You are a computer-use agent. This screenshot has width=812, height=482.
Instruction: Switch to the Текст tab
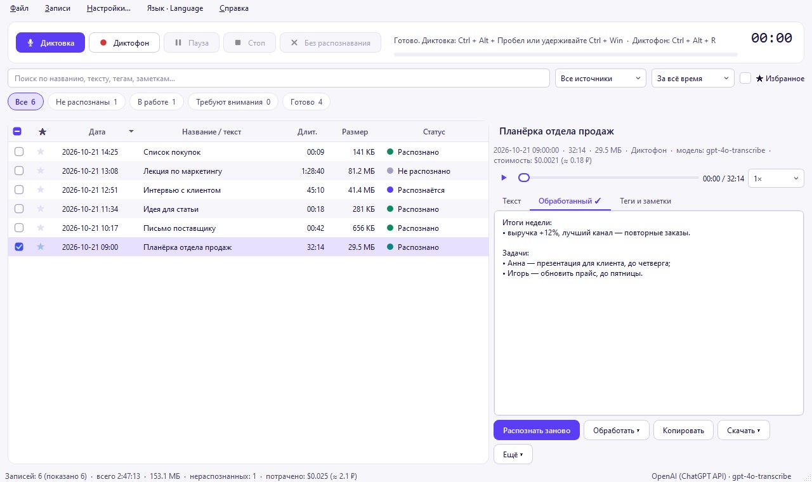(512, 201)
